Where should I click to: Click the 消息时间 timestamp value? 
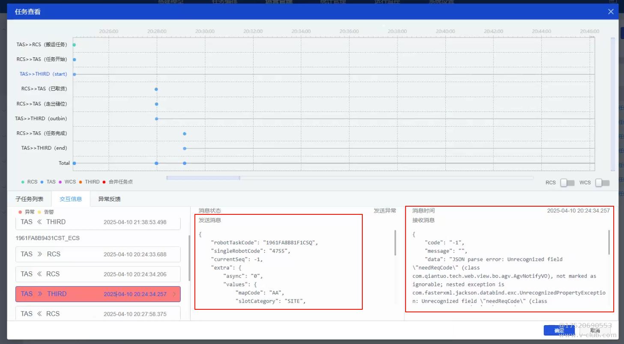point(579,211)
